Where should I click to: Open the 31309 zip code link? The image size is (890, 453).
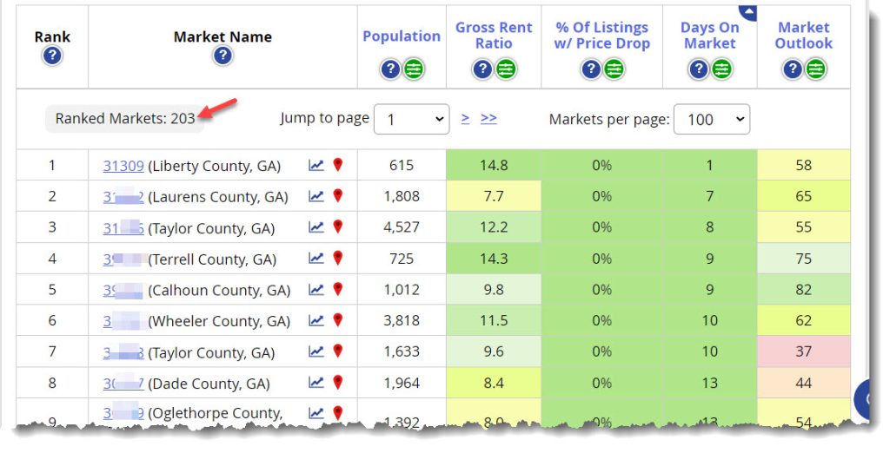pyautogui.click(x=123, y=166)
